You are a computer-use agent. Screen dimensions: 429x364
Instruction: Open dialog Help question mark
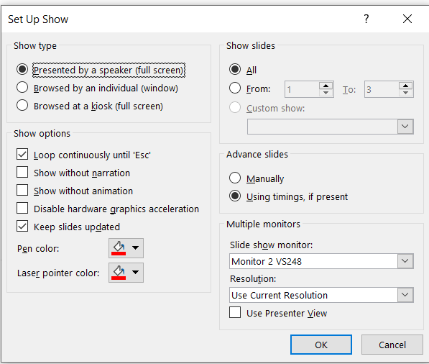(x=366, y=19)
